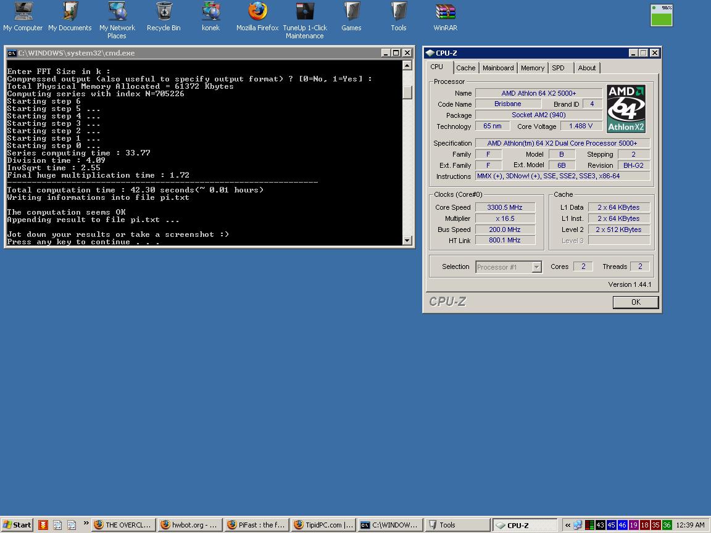Open the Games desktop folder

351,17
